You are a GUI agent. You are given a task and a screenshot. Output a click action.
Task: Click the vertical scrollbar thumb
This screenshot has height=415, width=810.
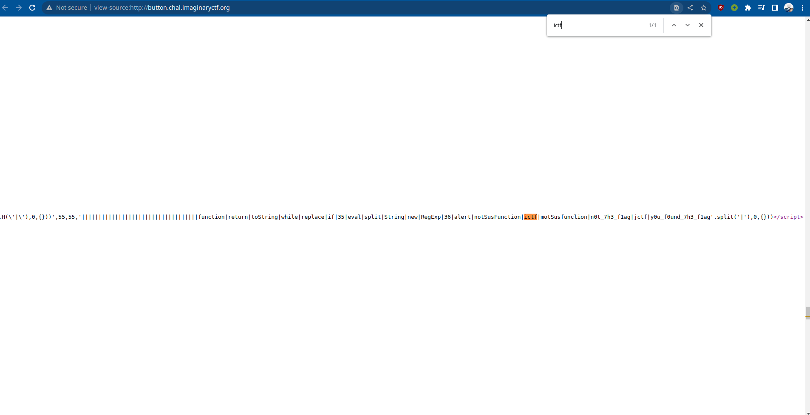(x=807, y=312)
